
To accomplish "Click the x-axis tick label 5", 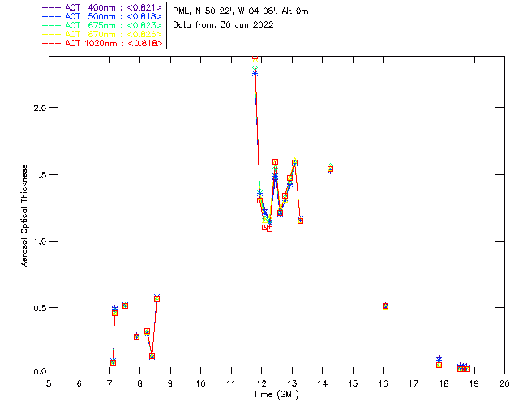I will click(x=49, y=384).
